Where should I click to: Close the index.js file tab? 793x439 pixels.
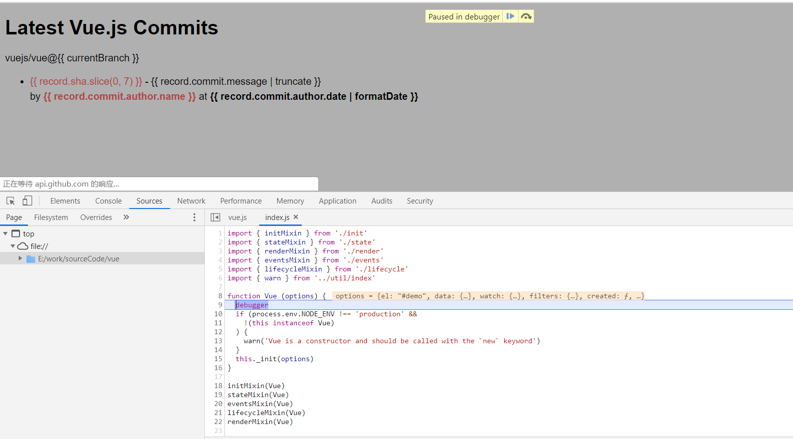296,217
